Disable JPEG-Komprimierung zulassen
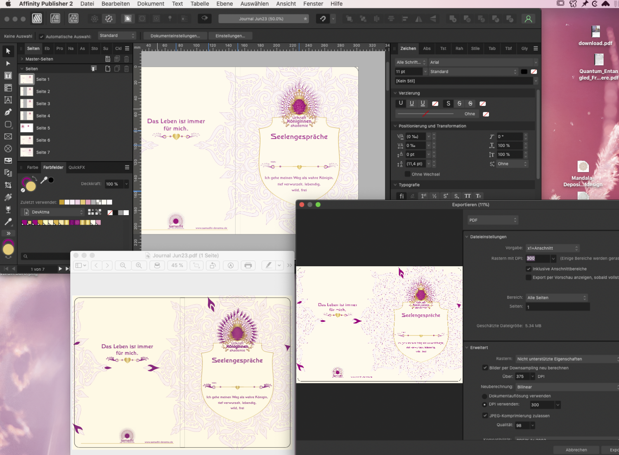The image size is (619, 455). [x=485, y=415]
